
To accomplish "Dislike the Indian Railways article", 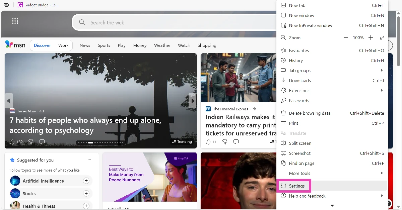I will tap(225, 142).
